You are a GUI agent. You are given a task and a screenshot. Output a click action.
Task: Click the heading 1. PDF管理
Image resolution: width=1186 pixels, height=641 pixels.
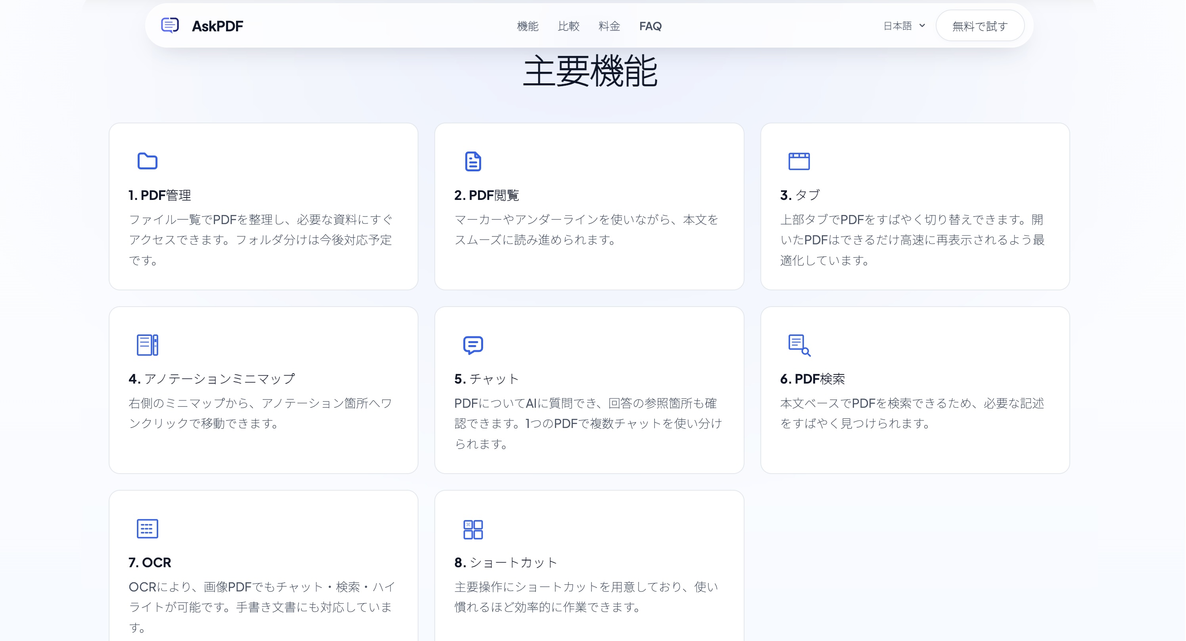pyautogui.click(x=159, y=195)
